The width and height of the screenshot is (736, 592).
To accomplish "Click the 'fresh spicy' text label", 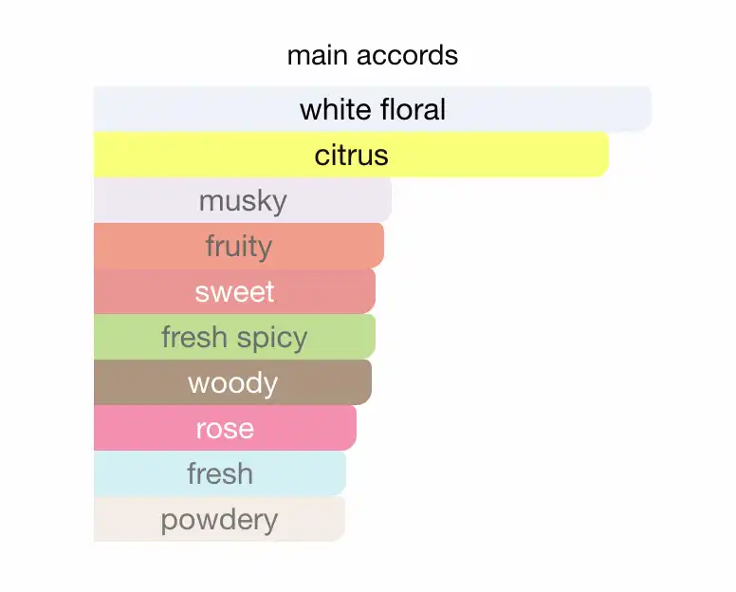I will (x=234, y=337).
